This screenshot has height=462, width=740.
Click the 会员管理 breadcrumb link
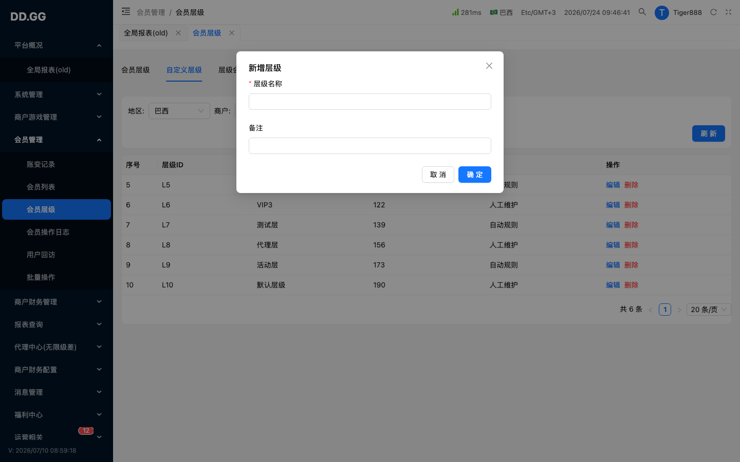pyautogui.click(x=151, y=12)
